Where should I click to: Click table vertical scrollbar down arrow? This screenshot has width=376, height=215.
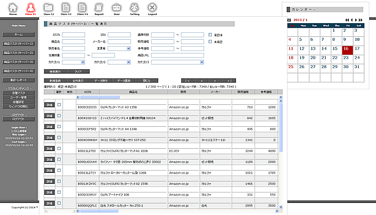point(281,207)
